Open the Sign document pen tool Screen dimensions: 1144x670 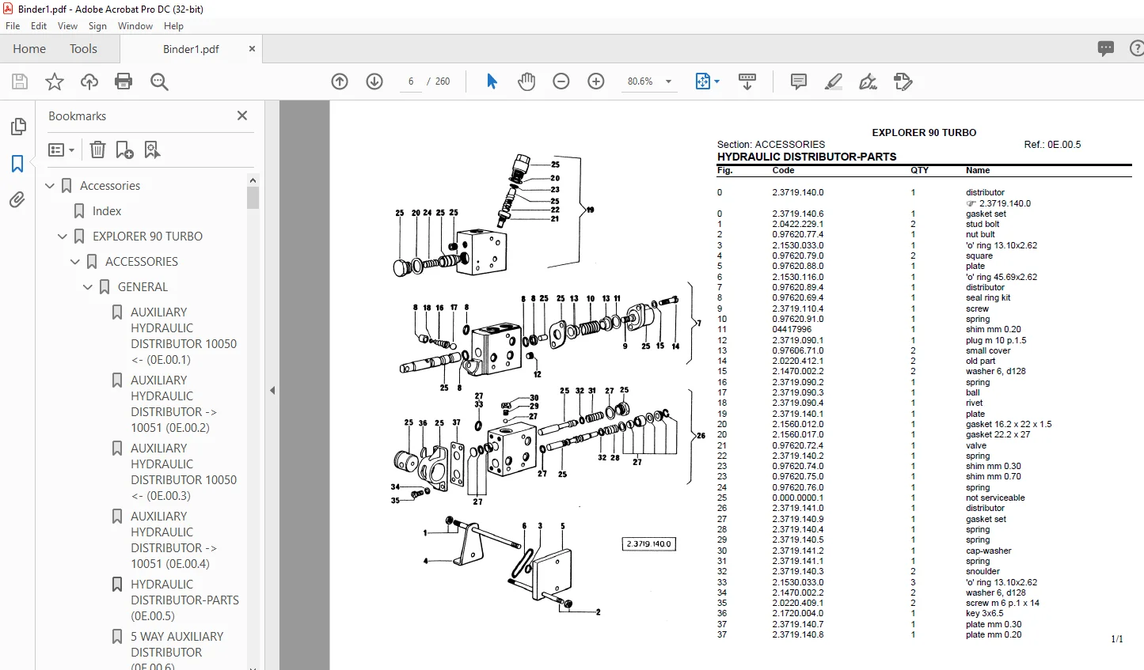pos(868,81)
